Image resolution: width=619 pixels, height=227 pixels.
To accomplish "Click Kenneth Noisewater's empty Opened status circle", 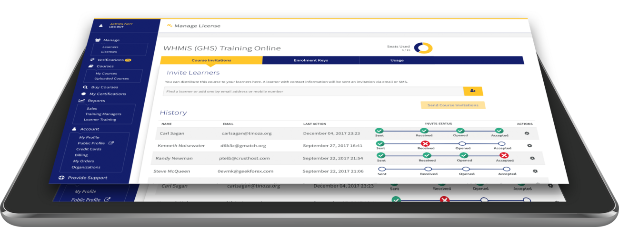I will tap(462, 143).
